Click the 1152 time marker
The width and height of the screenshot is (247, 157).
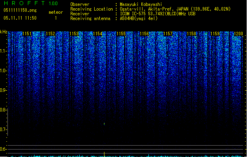pyautogui.click(x=50, y=34)
